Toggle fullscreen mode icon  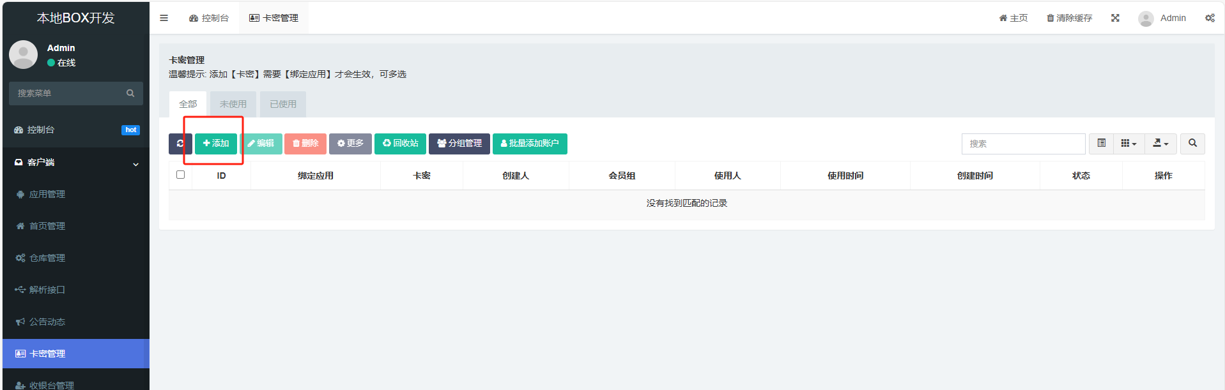1115,18
